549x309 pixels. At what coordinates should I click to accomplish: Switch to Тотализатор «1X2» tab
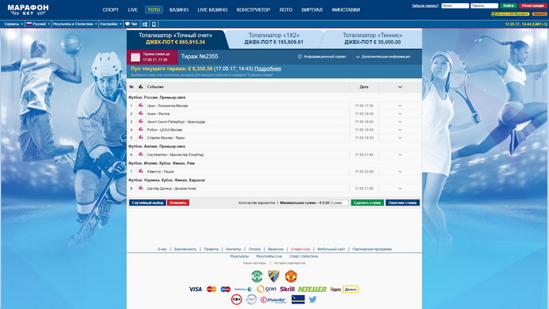click(274, 39)
